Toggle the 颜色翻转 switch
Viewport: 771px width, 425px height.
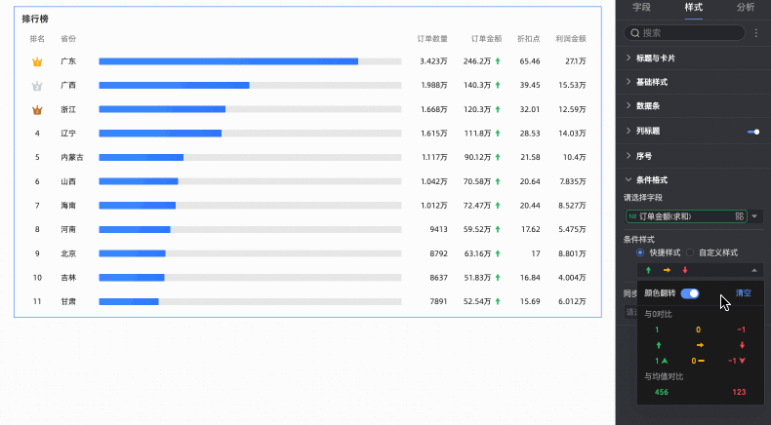[x=690, y=293]
